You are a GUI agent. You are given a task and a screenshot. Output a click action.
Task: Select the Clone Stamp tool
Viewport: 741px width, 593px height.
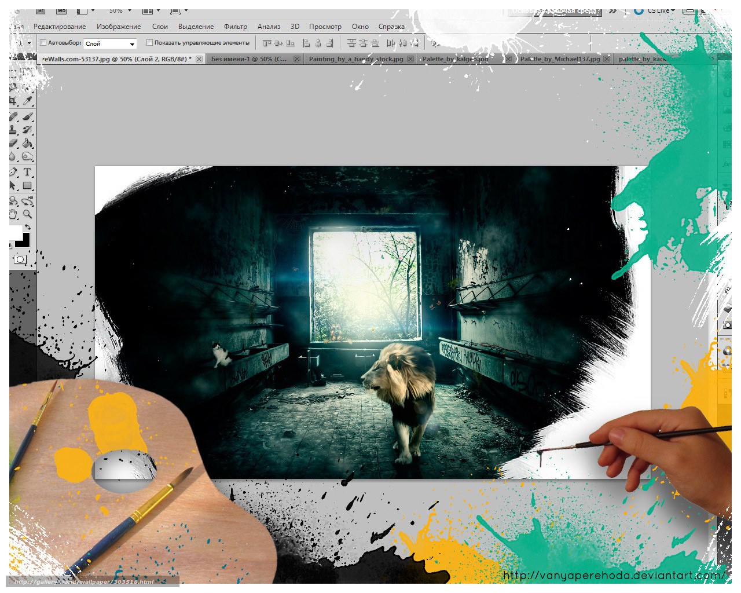coord(13,130)
